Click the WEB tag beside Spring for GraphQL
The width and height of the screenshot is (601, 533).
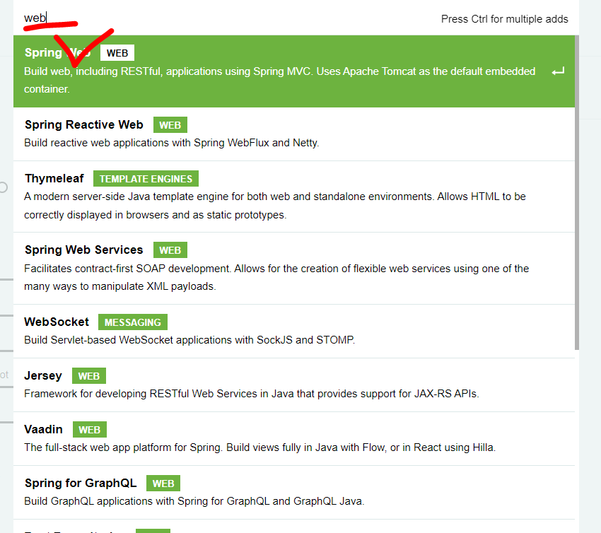163,484
